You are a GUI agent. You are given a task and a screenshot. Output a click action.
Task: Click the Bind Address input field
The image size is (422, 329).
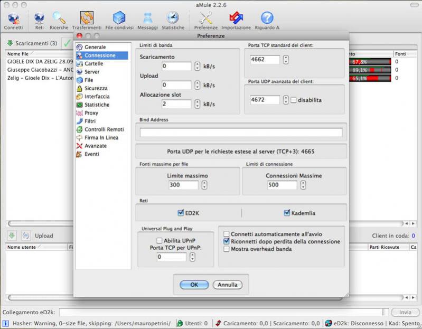[x=241, y=133]
